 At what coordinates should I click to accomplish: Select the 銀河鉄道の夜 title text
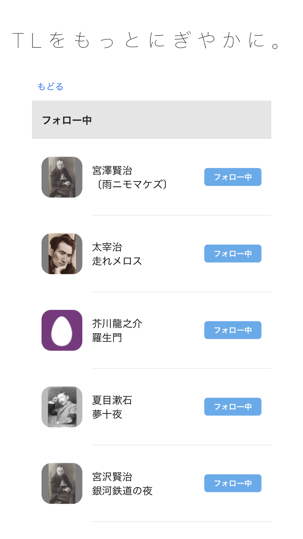point(122,491)
